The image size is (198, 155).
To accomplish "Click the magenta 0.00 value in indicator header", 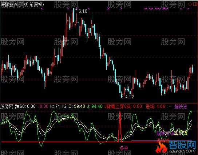I will click(44, 106).
